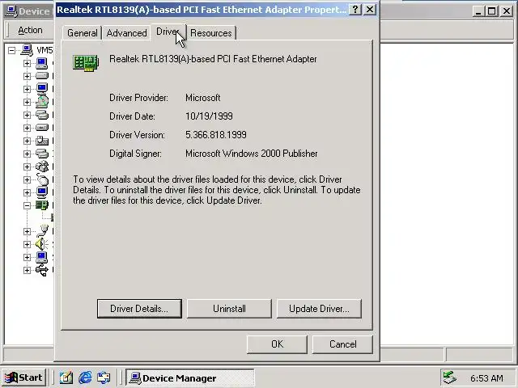Confirm with the OK button

pos(277,344)
